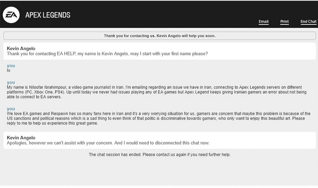The width and height of the screenshot is (318, 188).
Task: Click 'The chat session has ended' notice
Action: 160,155
